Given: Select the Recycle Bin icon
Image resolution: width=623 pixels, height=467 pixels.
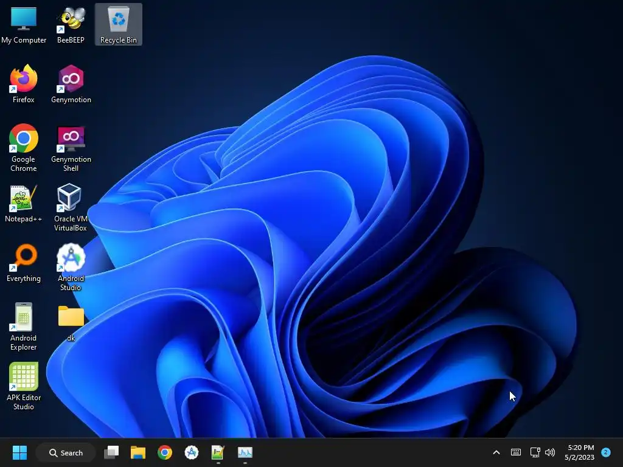Looking at the screenshot, I should tap(119, 24).
